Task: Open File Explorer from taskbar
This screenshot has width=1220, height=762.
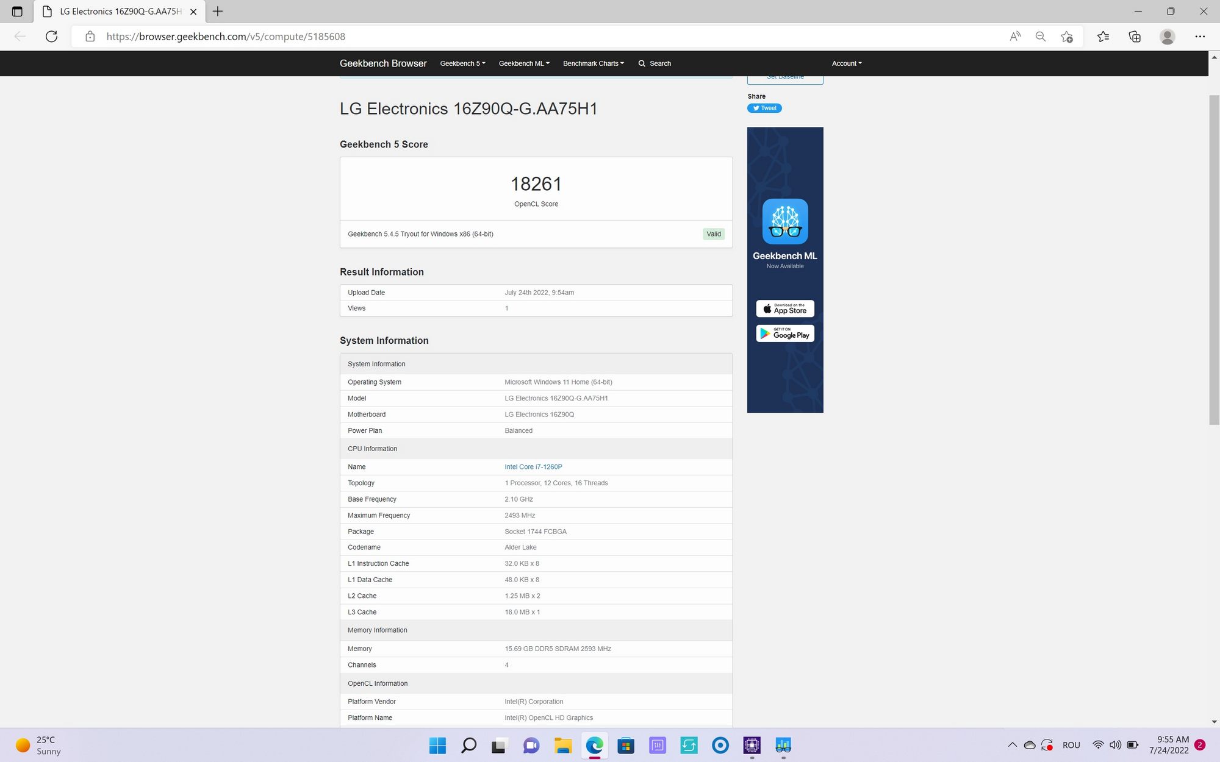Action: [563, 745]
